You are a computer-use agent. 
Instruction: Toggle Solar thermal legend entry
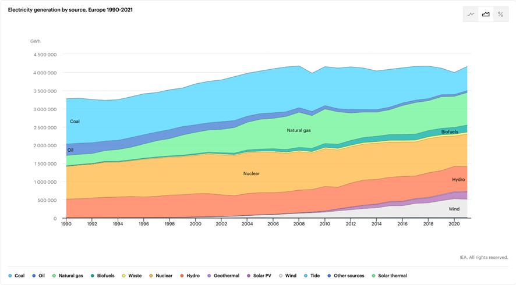[x=390, y=276]
